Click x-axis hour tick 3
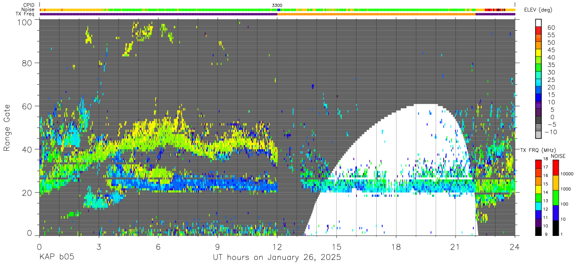This screenshot has height=267, width=579. click(x=99, y=246)
